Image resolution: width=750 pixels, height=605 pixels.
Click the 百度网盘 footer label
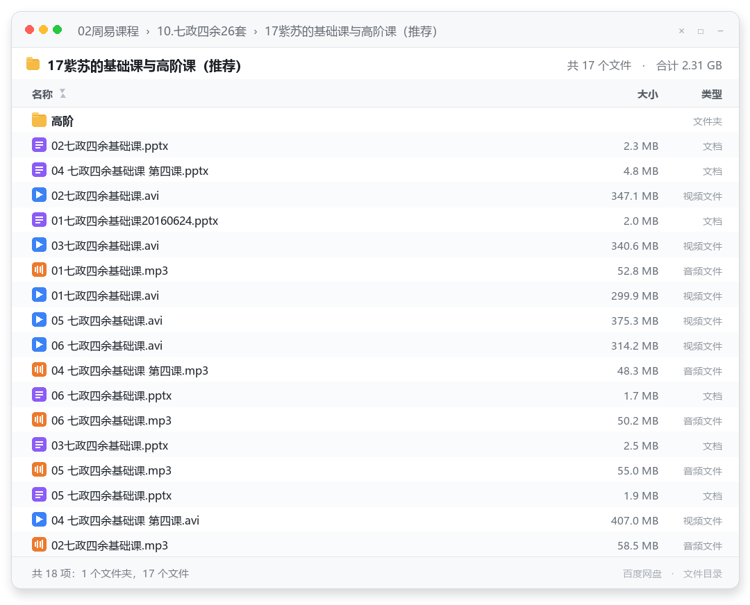tap(642, 574)
